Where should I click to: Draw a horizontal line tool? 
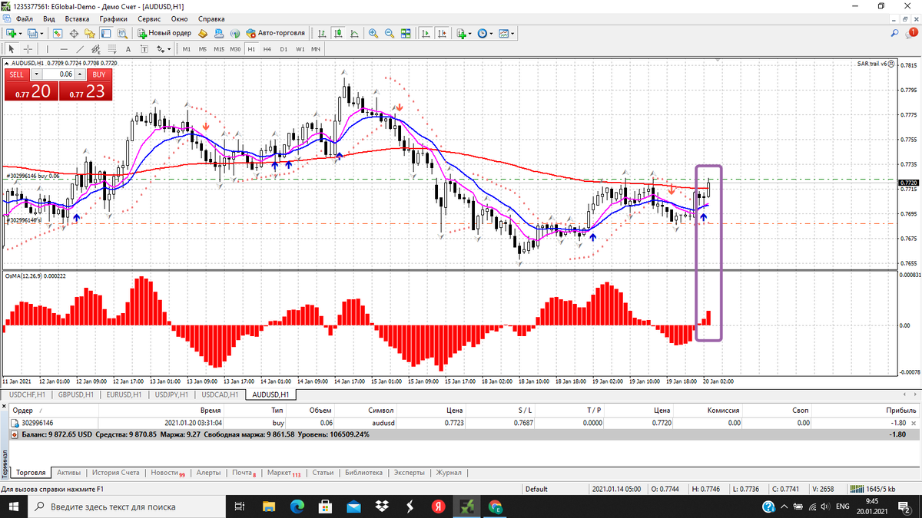pyautogui.click(x=64, y=48)
